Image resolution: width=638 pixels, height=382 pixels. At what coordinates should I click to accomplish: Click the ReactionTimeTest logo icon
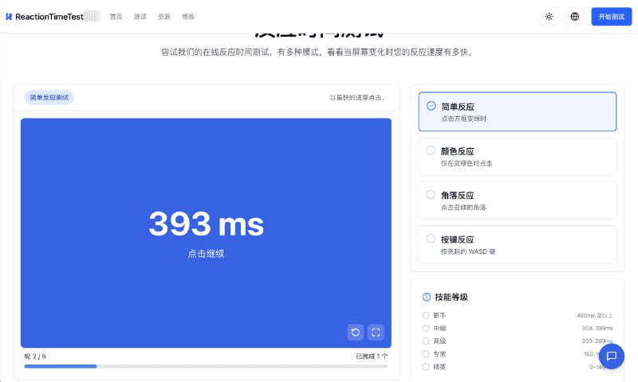(x=9, y=16)
